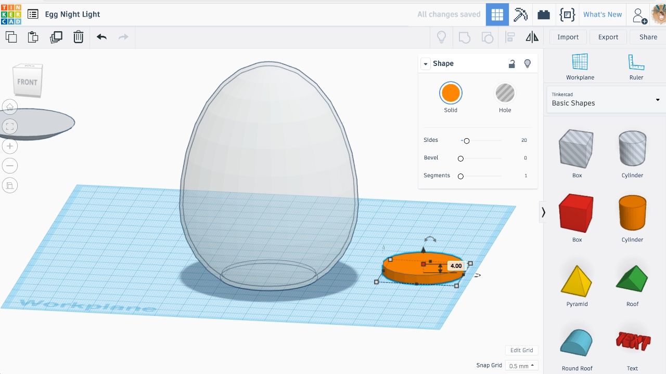Click the 20 Sides value
666x374 pixels.
524,140
